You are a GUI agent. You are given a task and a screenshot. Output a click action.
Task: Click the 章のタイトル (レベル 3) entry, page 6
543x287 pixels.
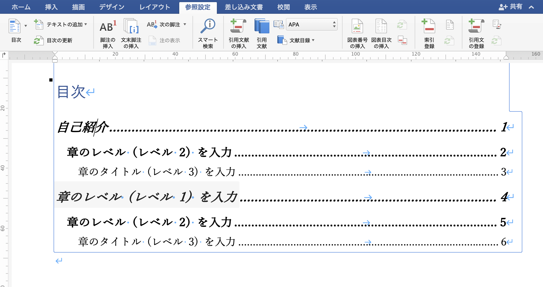[157, 242]
